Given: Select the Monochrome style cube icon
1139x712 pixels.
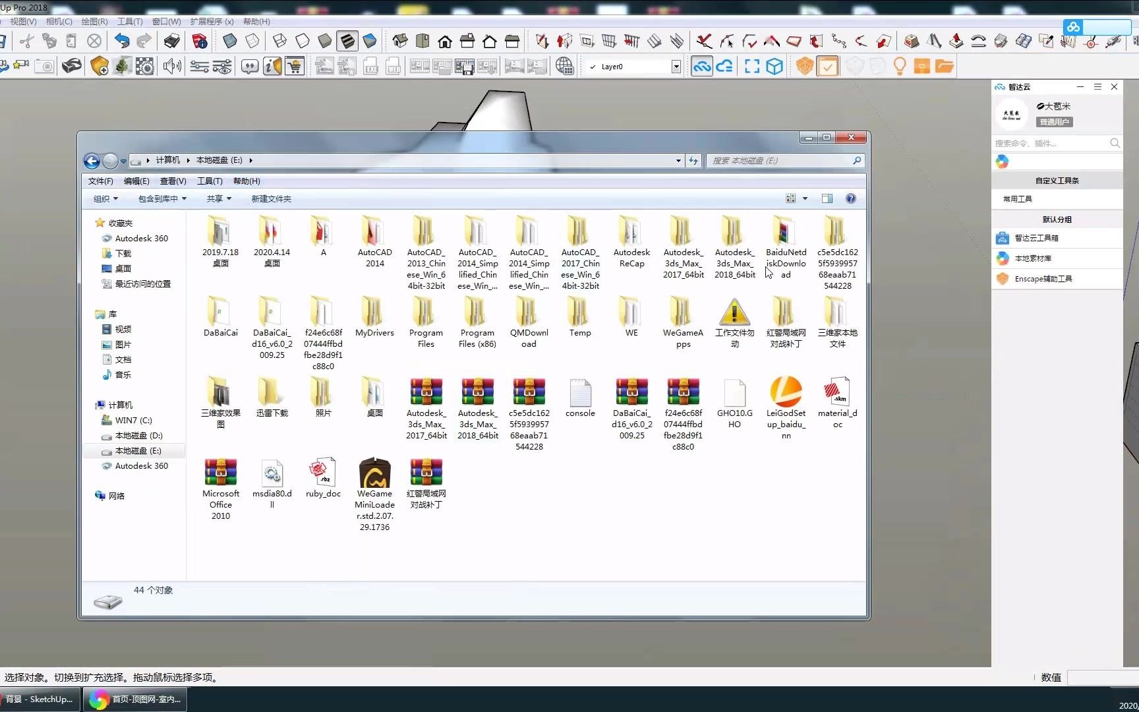Looking at the screenshot, I should (370, 41).
